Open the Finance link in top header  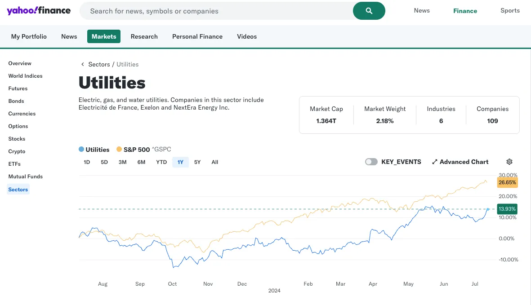tap(465, 11)
